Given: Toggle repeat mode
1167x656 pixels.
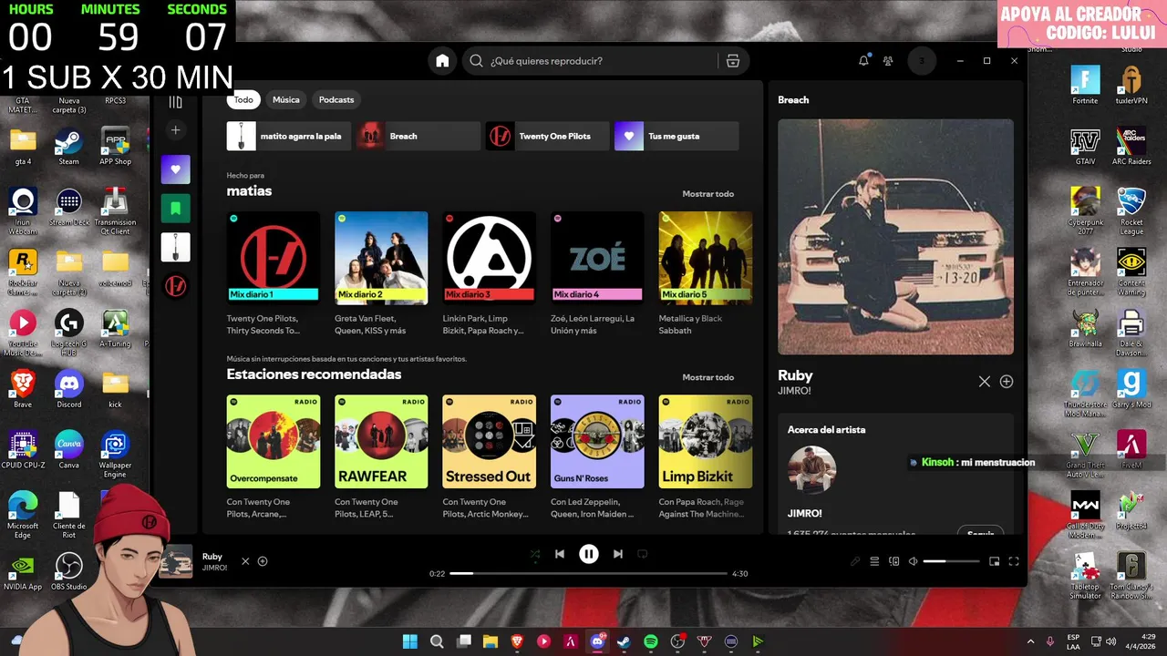Looking at the screenshot, I should point(643,554).
